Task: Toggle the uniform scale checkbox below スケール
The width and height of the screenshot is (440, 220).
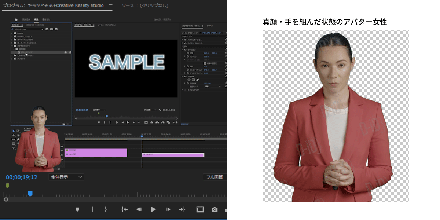Action: click(x=205, y=63)
